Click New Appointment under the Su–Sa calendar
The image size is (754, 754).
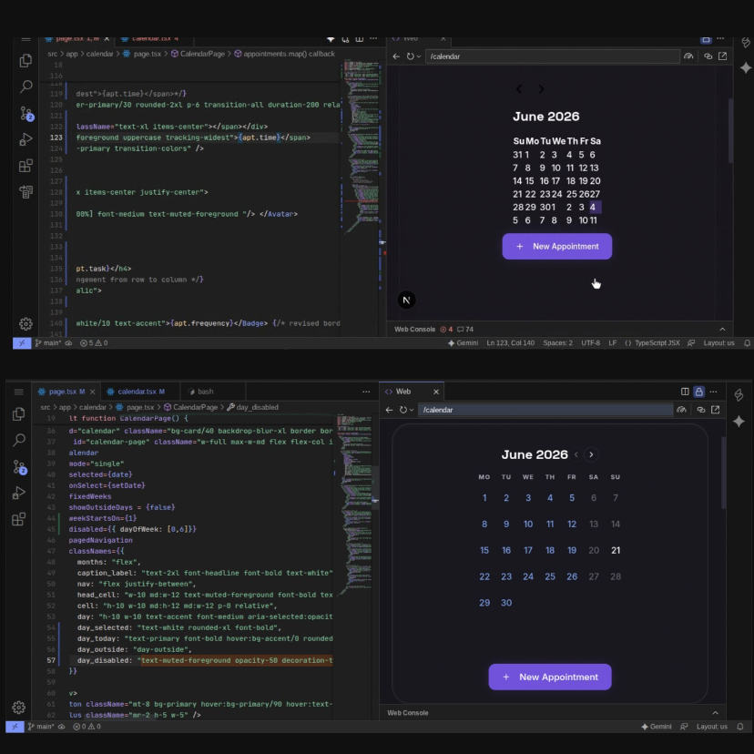click(x=556, y=246)
